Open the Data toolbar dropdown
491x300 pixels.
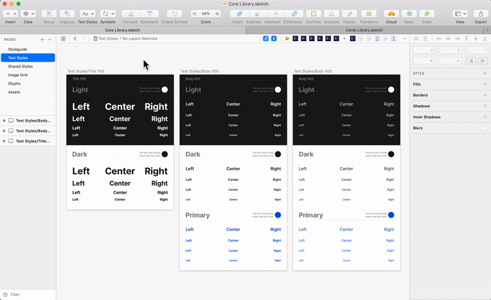coord(28,14)
